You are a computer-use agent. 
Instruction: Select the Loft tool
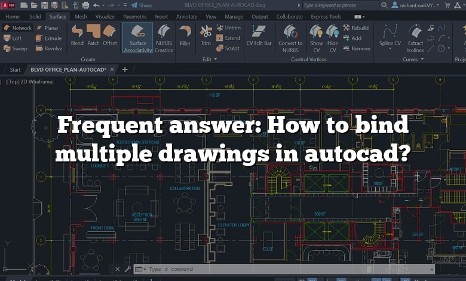coord(13,38)
